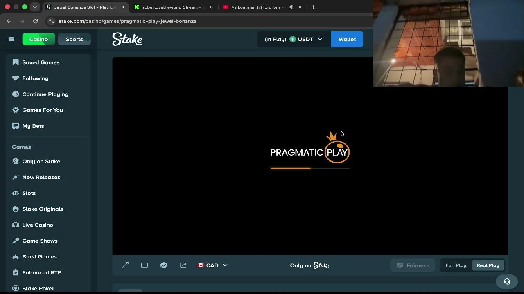Open Slots category icon
524x294 pixels.
pos(16,193)
